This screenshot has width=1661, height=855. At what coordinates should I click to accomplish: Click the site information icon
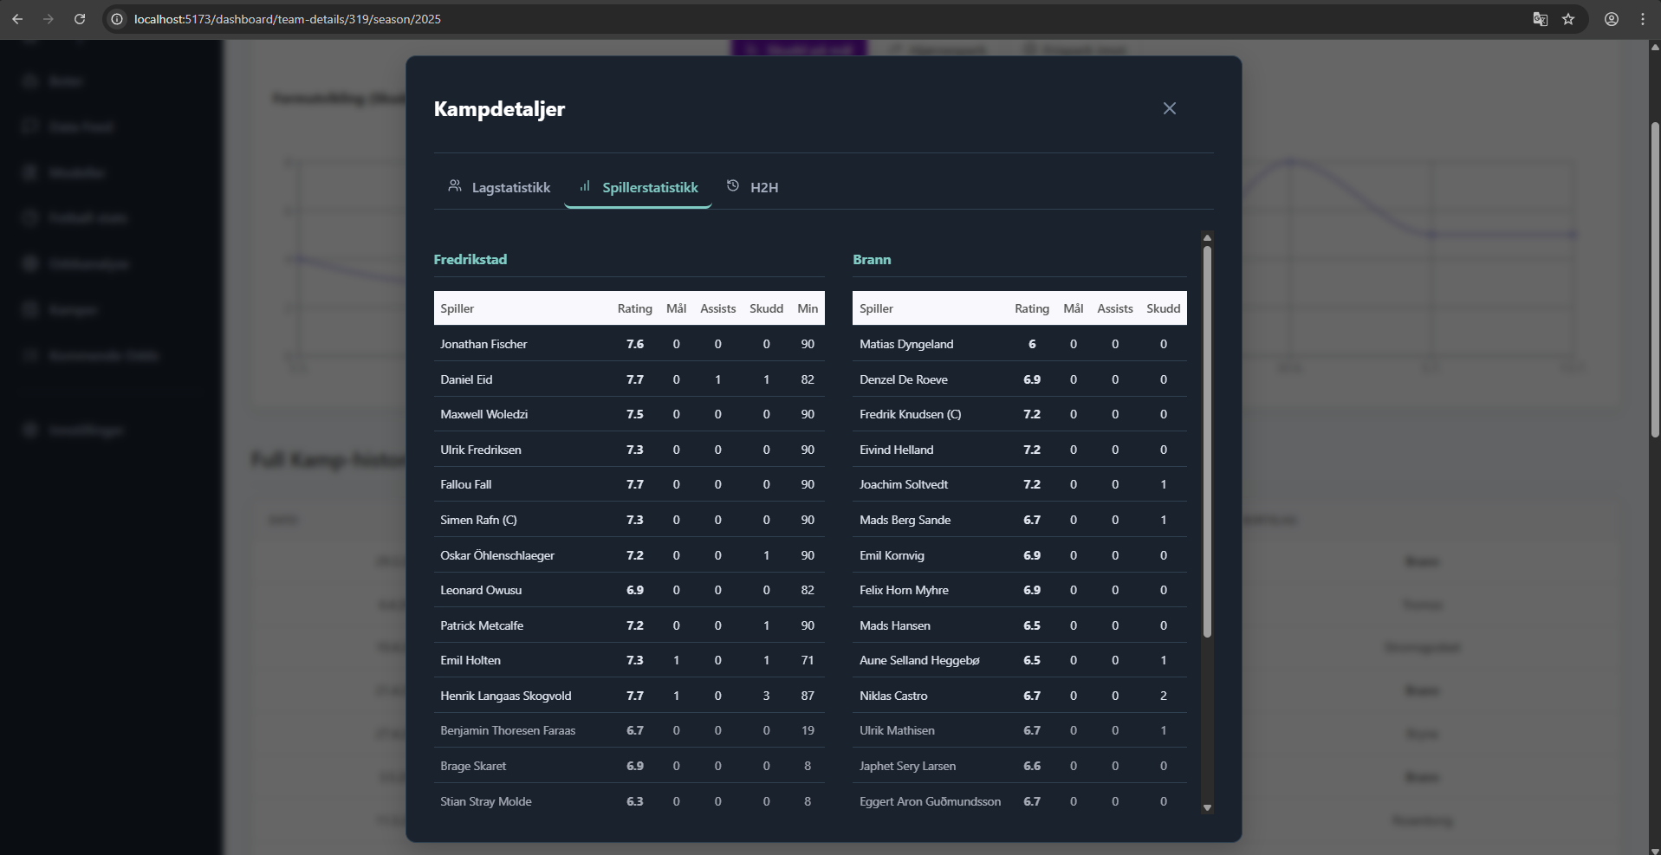[x=117, y=19]
